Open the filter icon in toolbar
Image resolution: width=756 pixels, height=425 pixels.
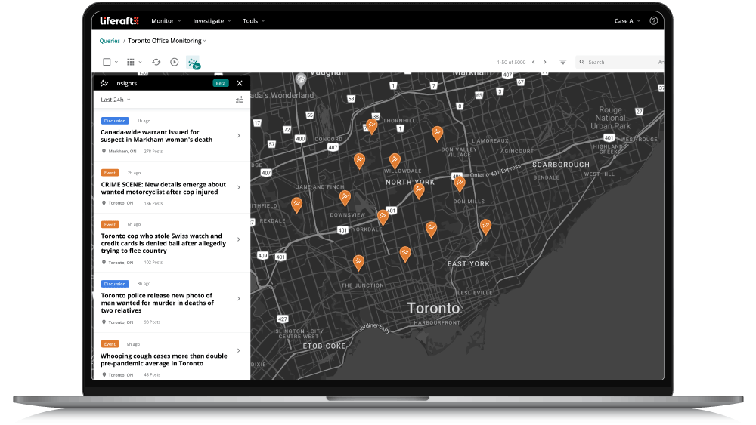pos(562,62)
